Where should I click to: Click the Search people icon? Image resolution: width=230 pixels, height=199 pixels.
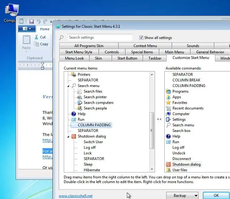coord(80,108)
